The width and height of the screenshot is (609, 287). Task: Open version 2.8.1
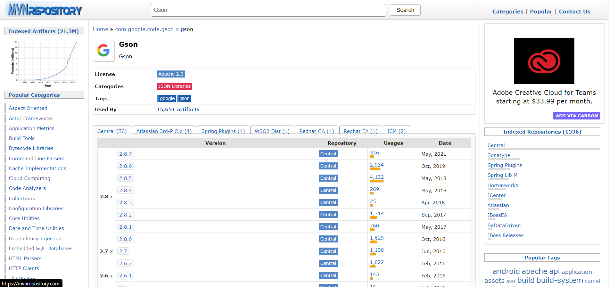126,227
